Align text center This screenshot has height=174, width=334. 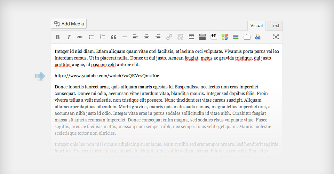point(147,37)
